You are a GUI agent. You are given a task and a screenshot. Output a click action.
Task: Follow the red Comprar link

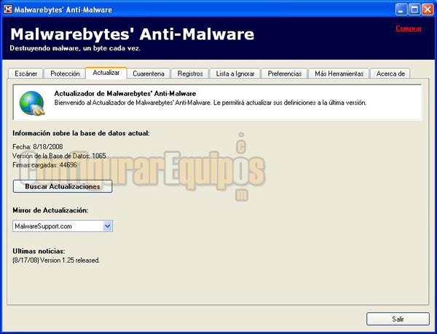[x=409, y=28]
